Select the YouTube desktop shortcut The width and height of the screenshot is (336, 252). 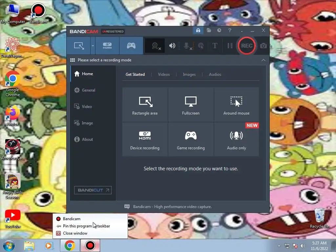pos(13,219)
